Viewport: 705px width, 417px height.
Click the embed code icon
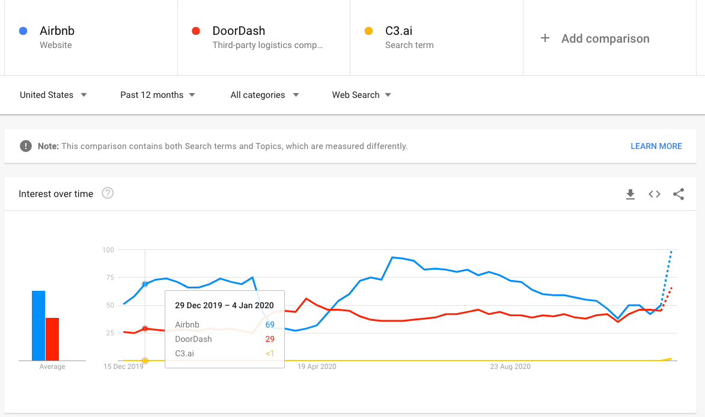[x=655, y=194]
